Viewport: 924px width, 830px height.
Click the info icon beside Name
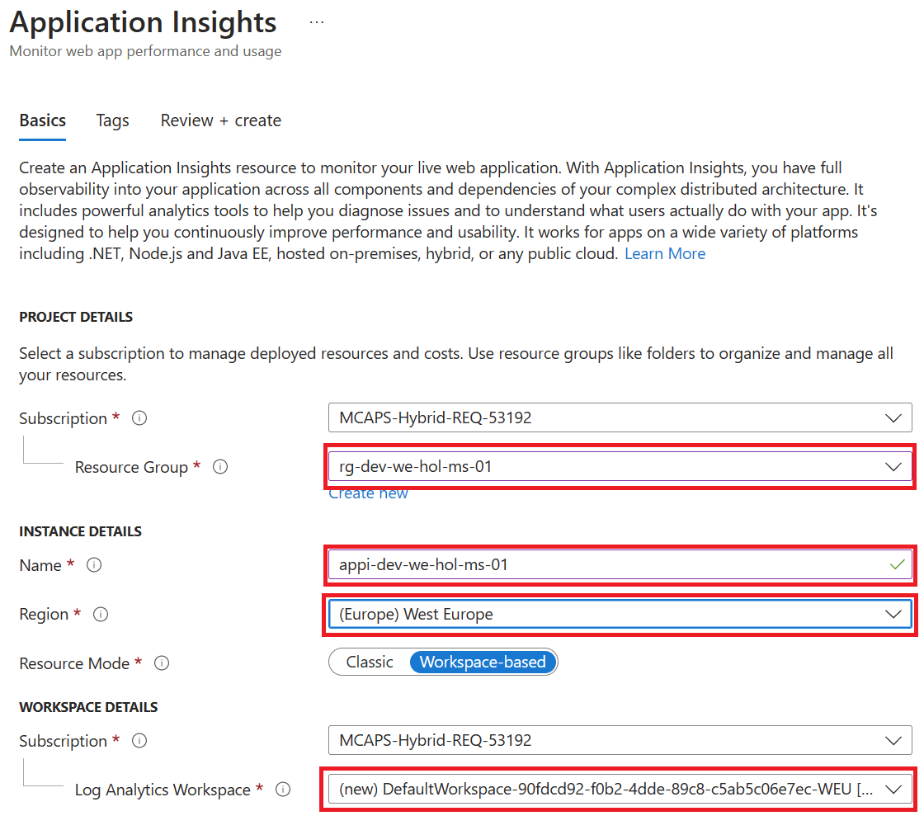click(x=94, y=565)
